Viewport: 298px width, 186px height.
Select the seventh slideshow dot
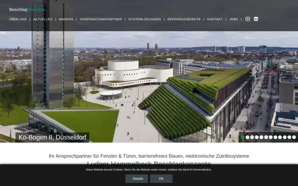tap(271, 137)
